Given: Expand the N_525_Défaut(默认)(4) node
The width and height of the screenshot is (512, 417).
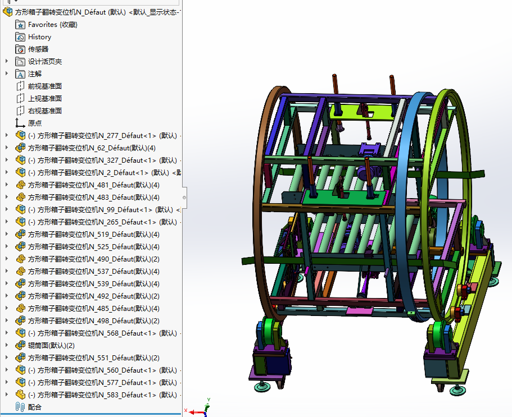Looking at the screenshot, I should pyautogui.click(x=7, y=246).
